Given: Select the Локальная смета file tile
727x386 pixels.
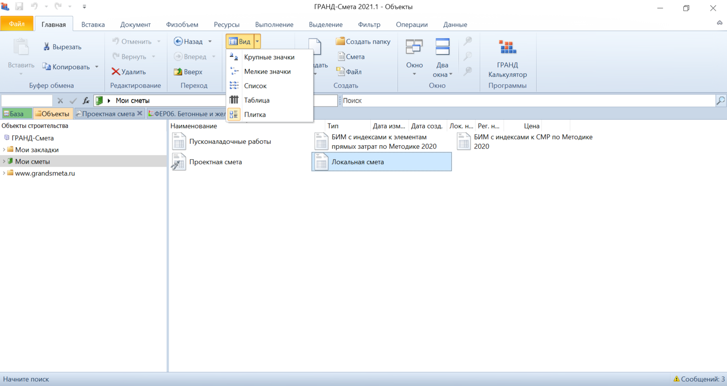Looking at the screenshot, I should [381, 162].
